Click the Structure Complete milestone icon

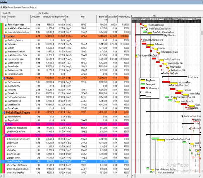[x=6, y=109]
